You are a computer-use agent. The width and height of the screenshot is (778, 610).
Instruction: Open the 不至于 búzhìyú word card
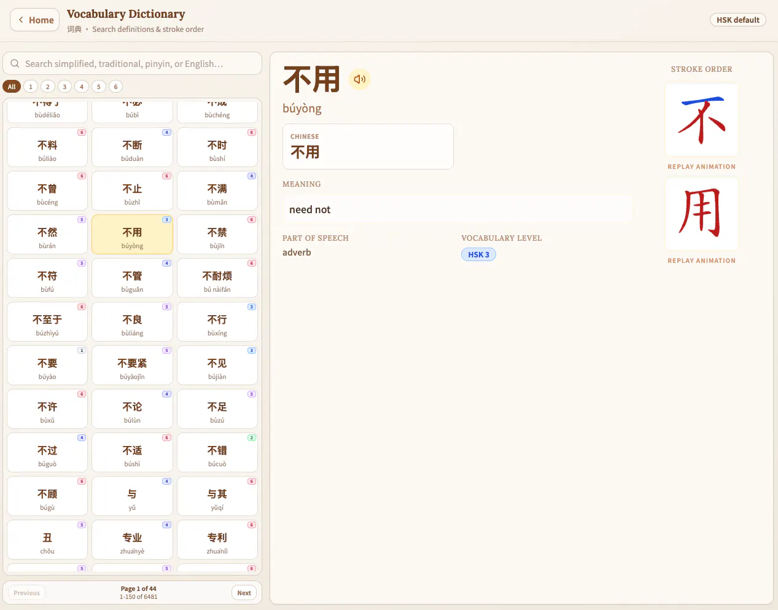pyautogui.click(x=47, y=322)
